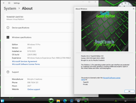136x103 pixels.
Task: Close the About Windows dialog
Action: pyautogui.click(x=134, y=9)
